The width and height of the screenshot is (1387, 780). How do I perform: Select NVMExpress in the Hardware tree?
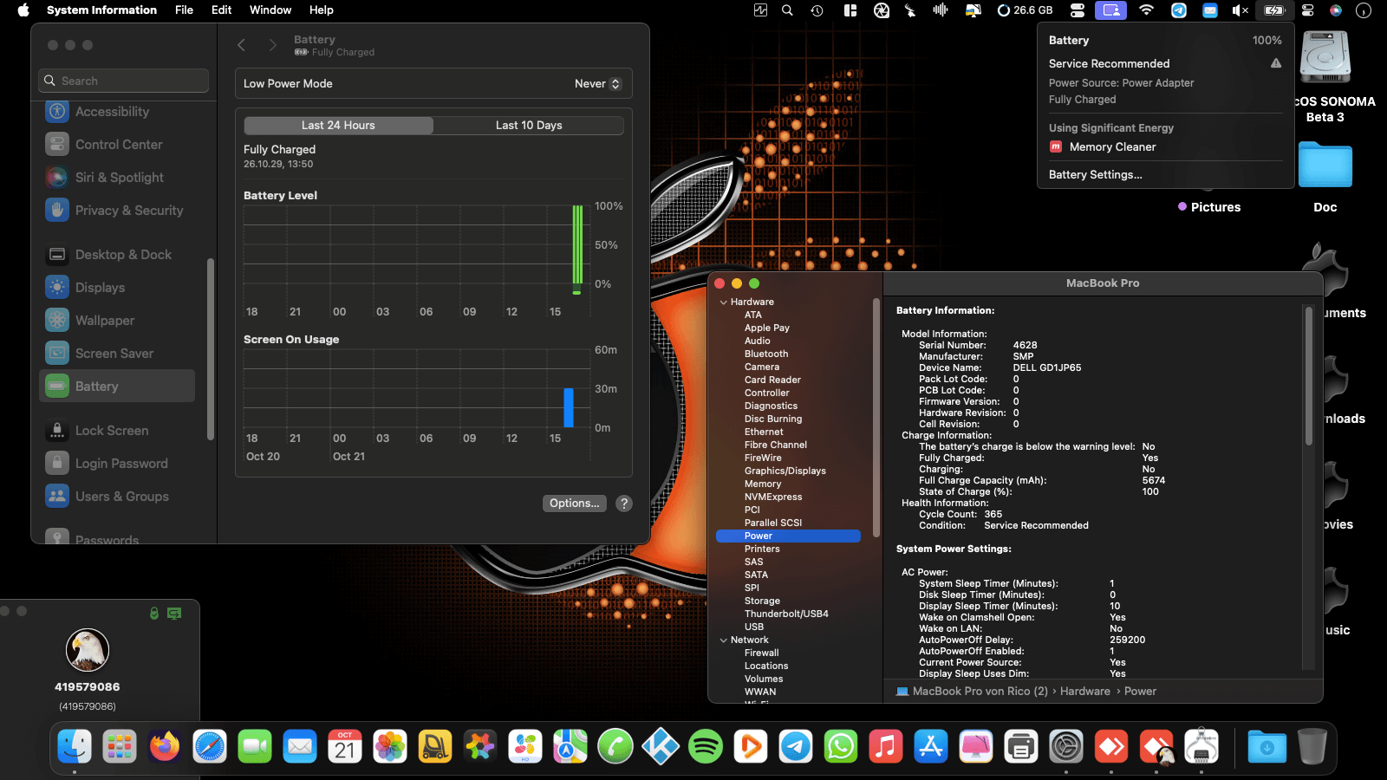(x=773, y=497)
